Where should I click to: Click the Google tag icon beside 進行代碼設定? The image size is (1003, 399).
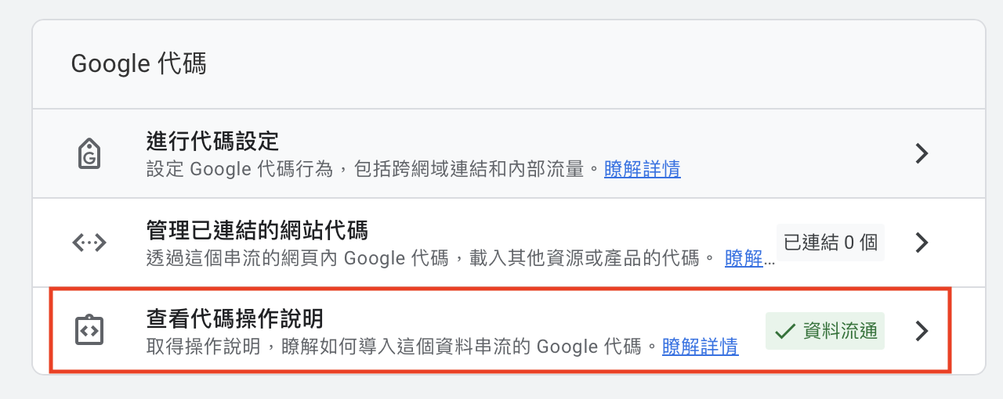click(90, 153)
